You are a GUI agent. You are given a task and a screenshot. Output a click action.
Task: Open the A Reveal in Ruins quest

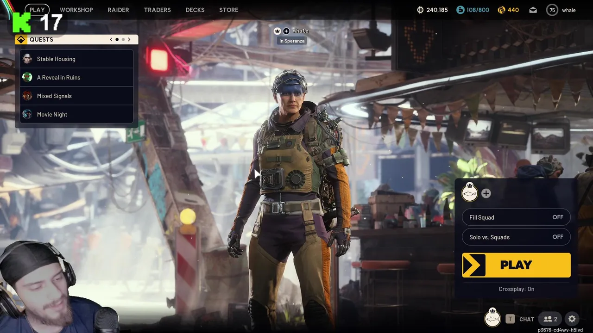[x=77, y=77]
